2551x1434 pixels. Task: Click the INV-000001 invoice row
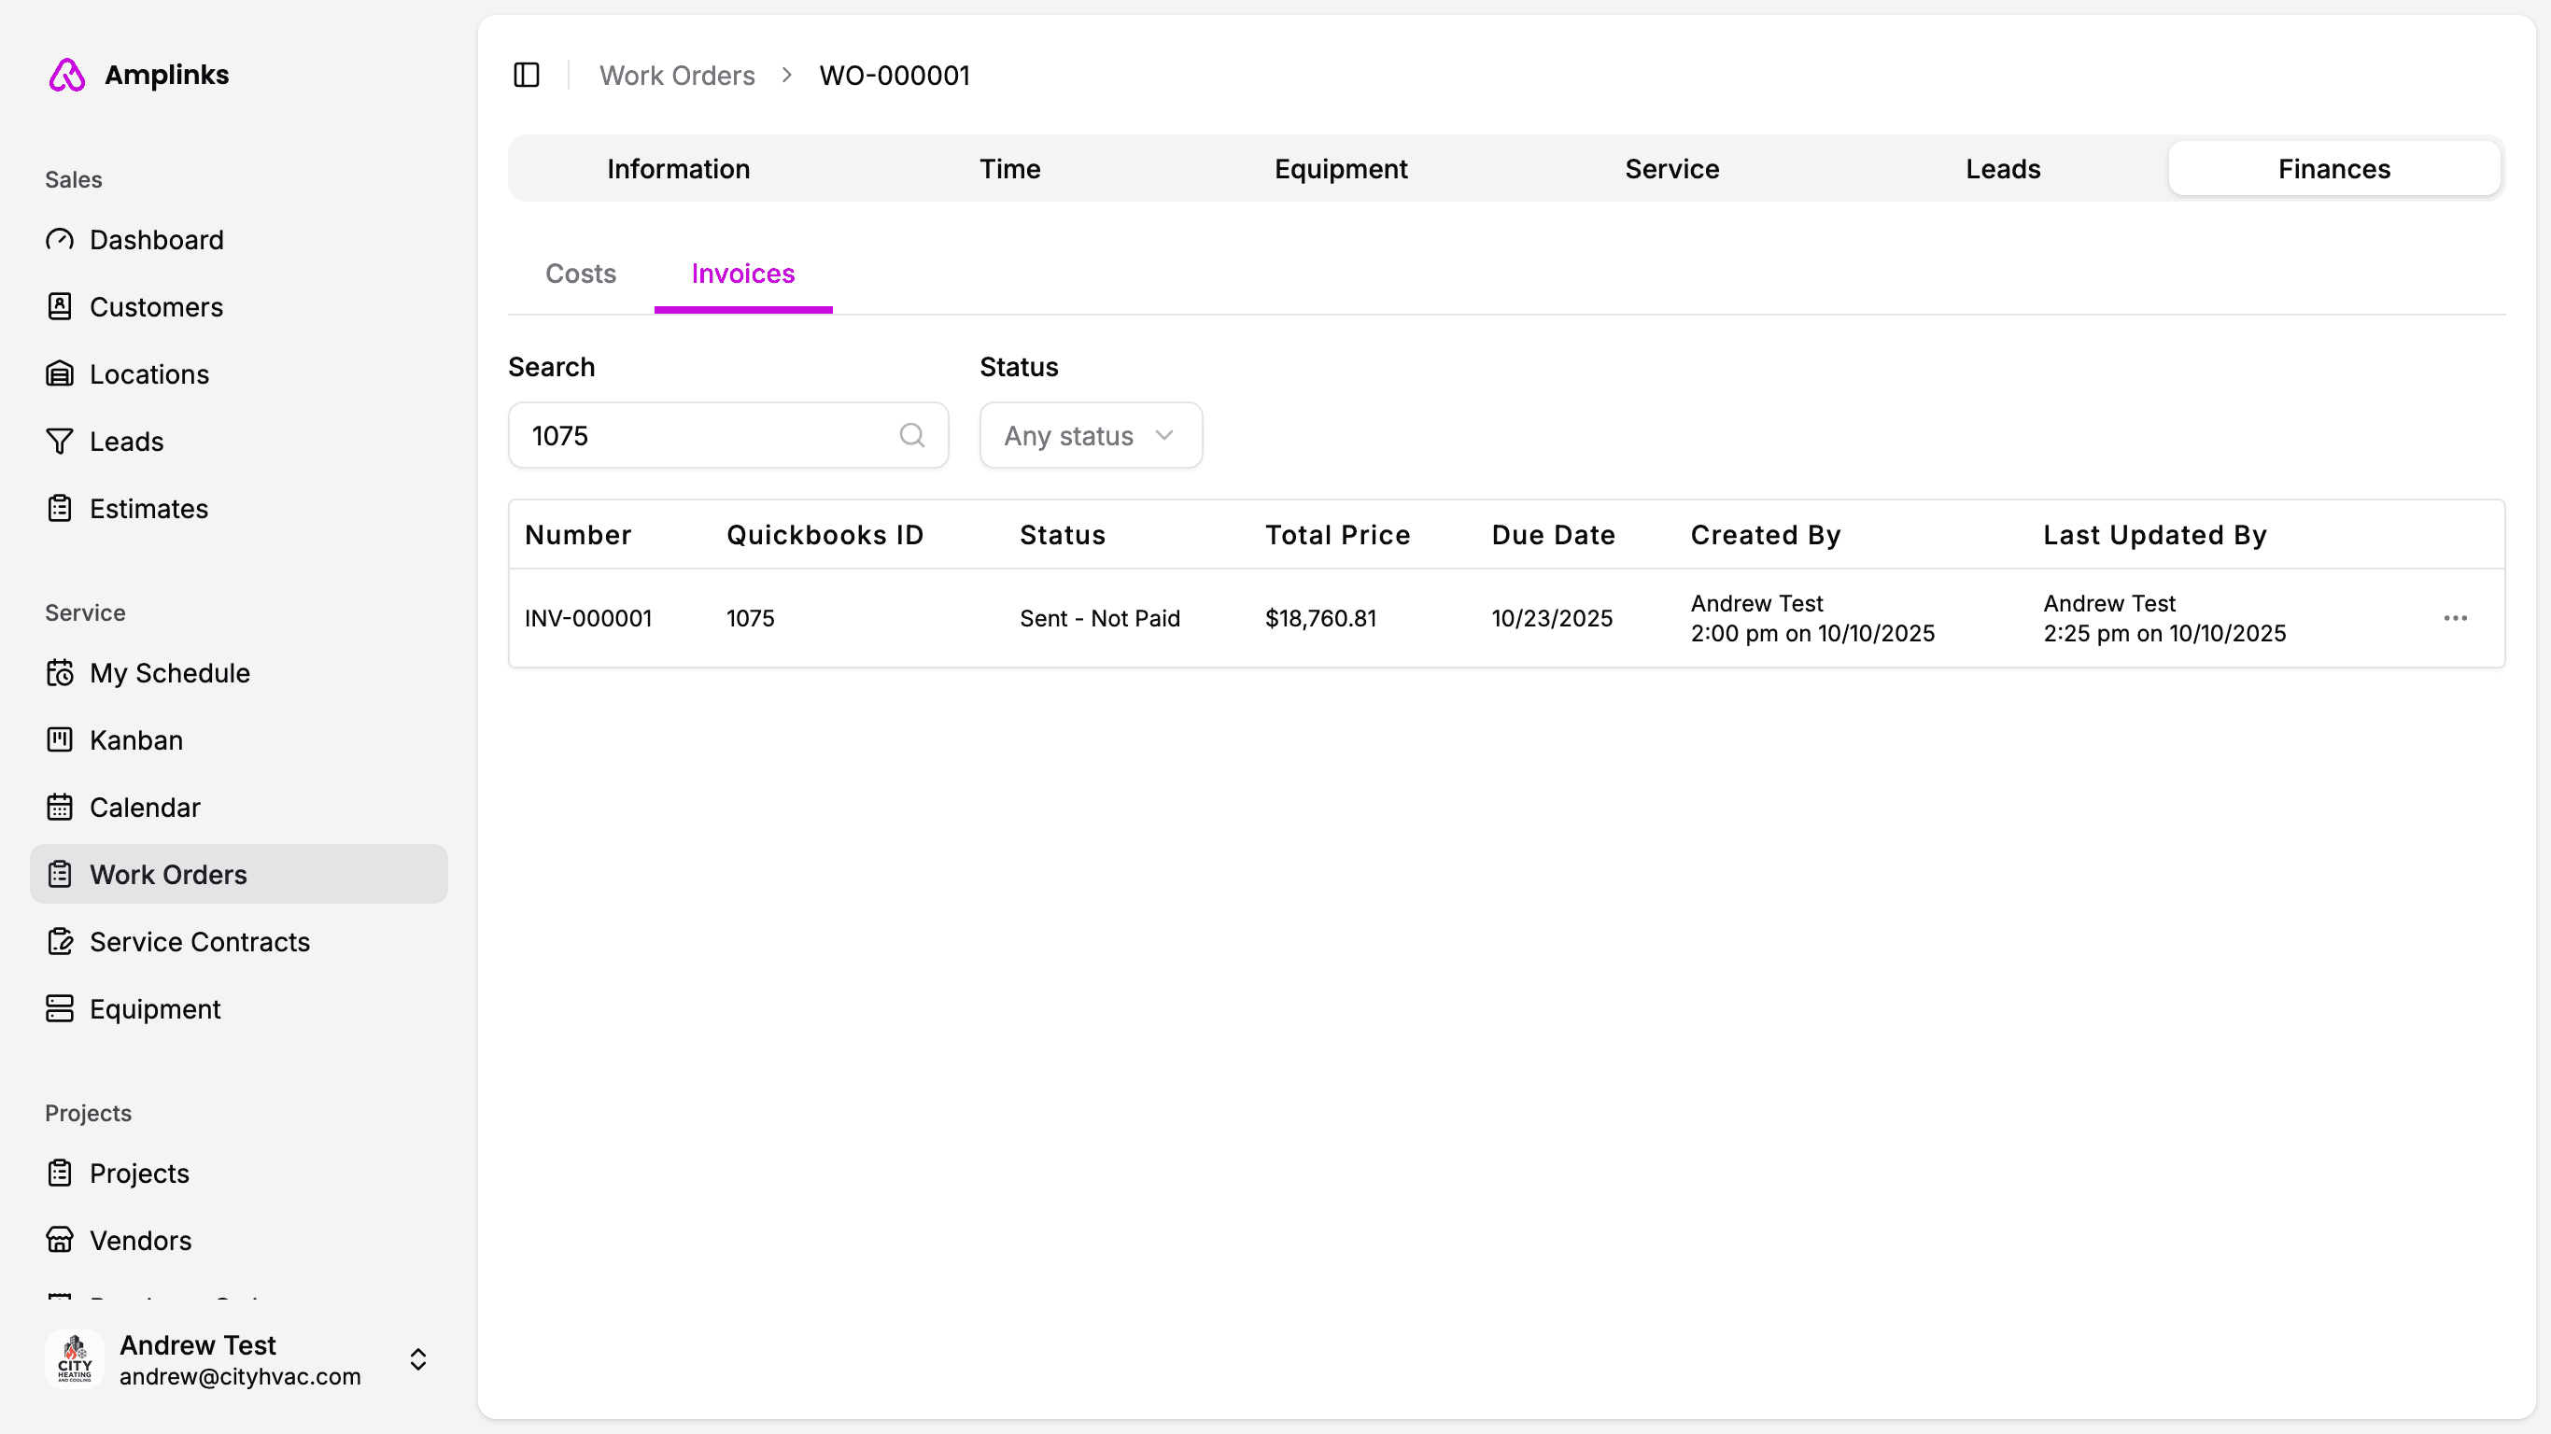click(588, 618)
